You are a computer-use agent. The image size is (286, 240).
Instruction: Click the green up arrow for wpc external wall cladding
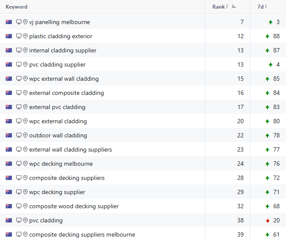point(268,79)
